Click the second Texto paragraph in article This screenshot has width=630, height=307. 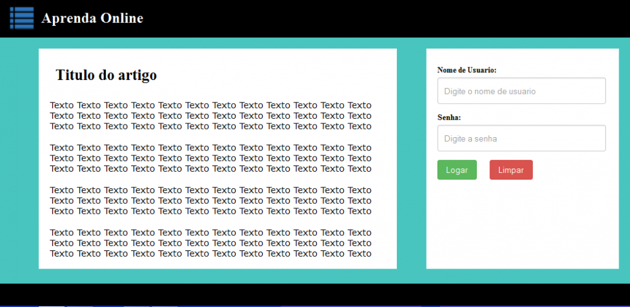pyautogui.click(x=210, y=158)
